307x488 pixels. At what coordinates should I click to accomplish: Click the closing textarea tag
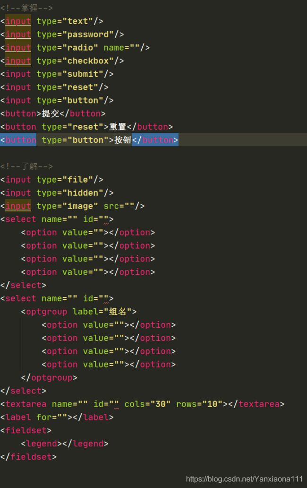pos(256,404)
